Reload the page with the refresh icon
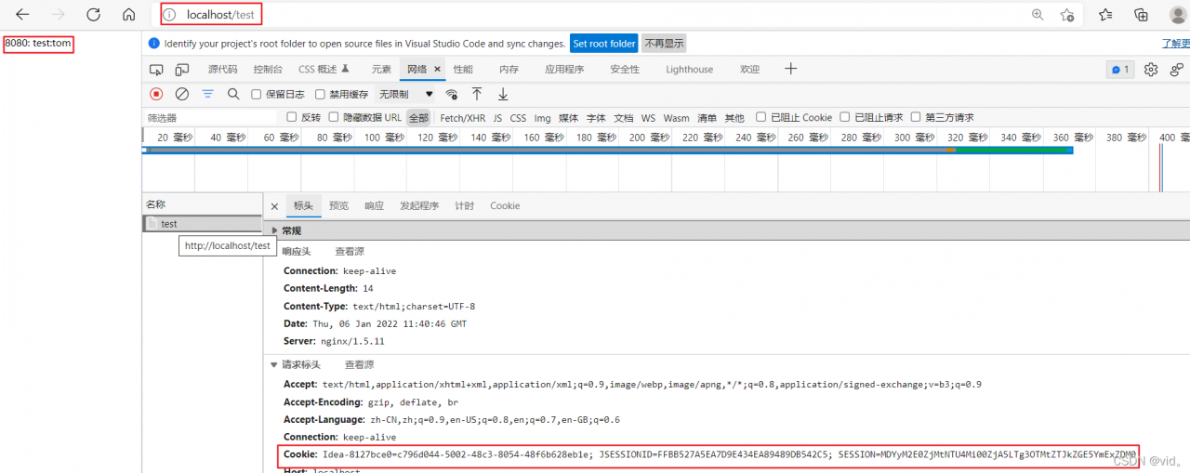 click(93, 15)
